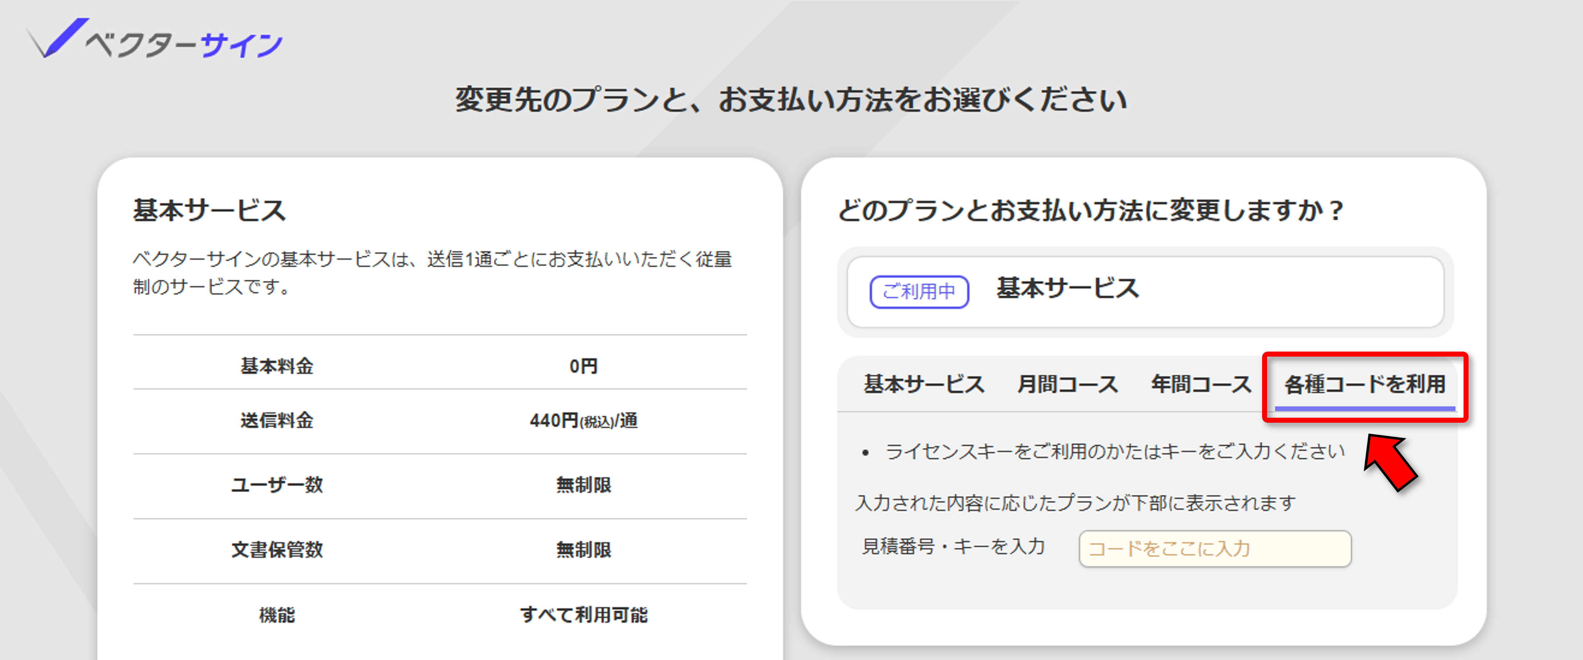The width and height of the screenshot is (1583, 660).
Task: Open the 月間コース tab
Action: [1067, 384]
